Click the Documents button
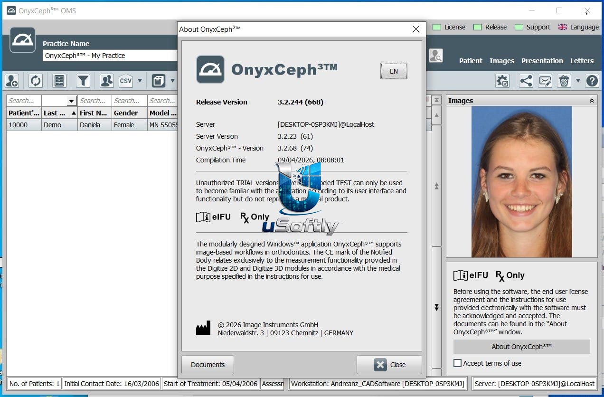Viewport: 604px width, 397px height. (x=208, y=365)
